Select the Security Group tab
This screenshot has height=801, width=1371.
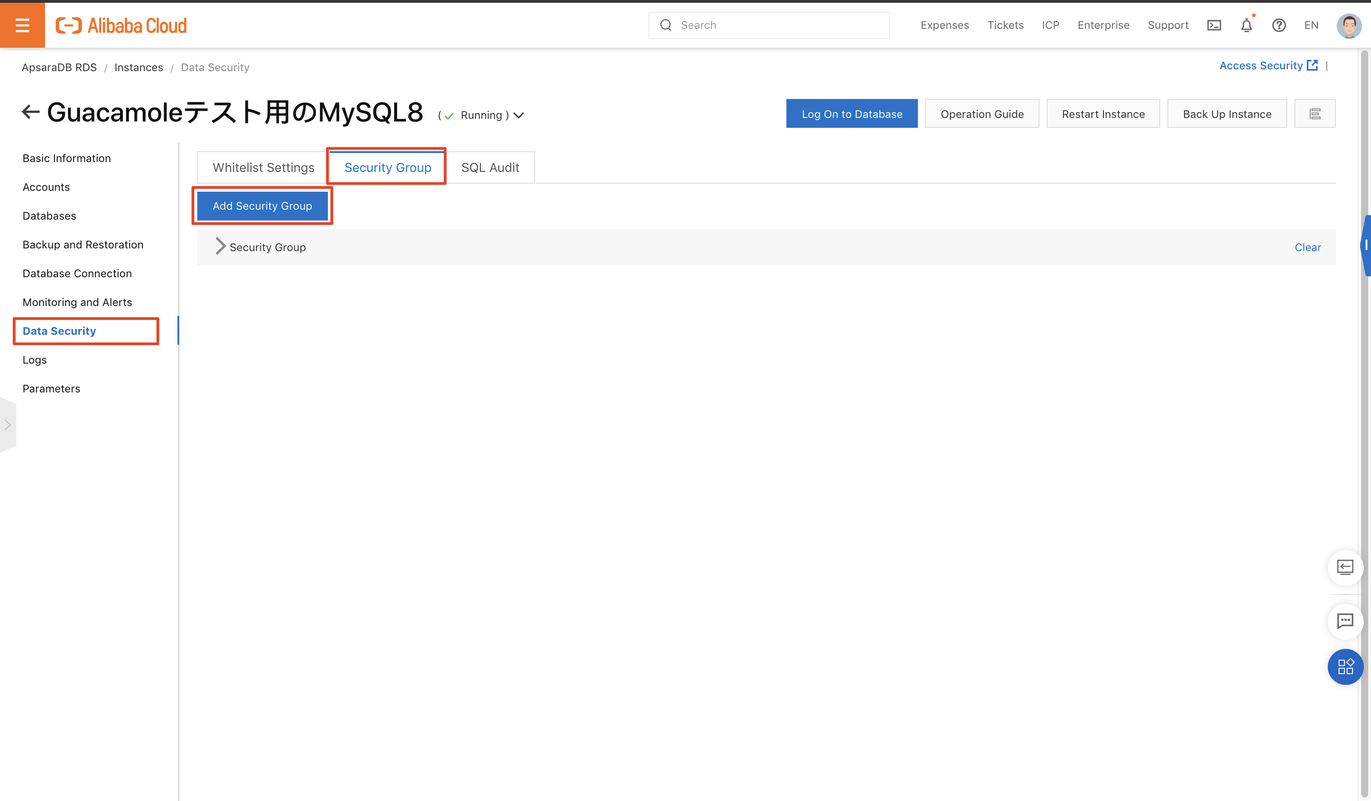387,167
